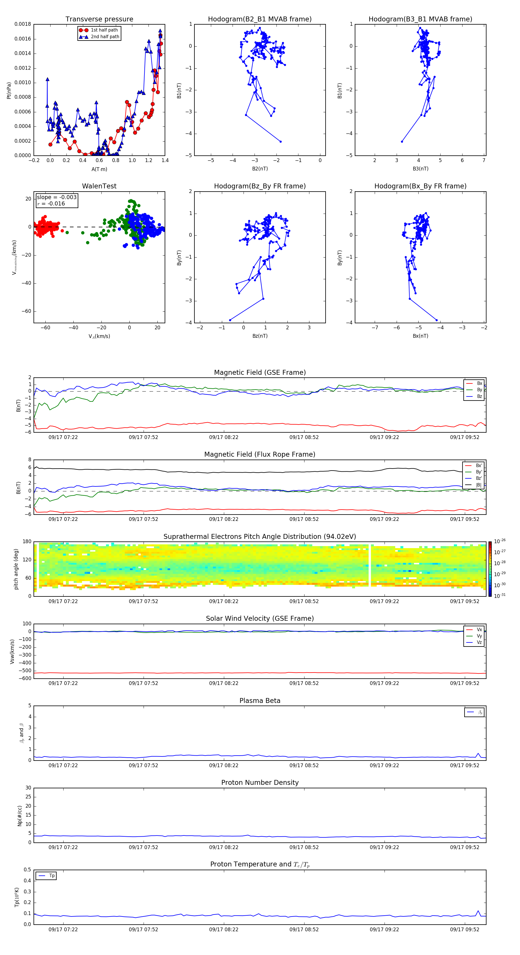This screenshot has height=955, width=520.
Task: Click "09/17 07:22" tick under GSE magnetic field plot
Action: pyautogui.click(x=63, y=437)
